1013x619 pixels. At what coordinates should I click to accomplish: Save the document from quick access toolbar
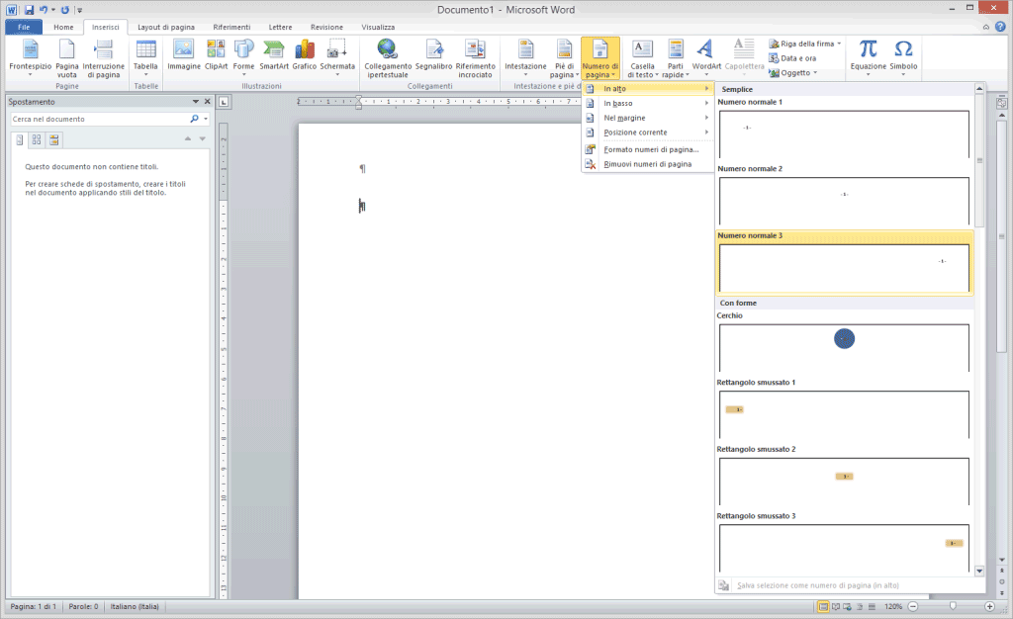(x=29, y=10)
